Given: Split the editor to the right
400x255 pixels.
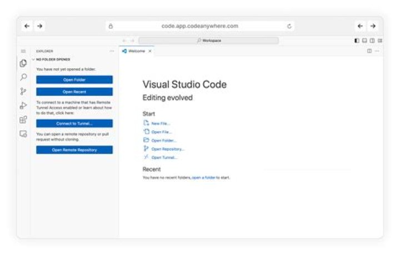Looking at the screenshot, I should pyautogui.click(x=369, y=51).
